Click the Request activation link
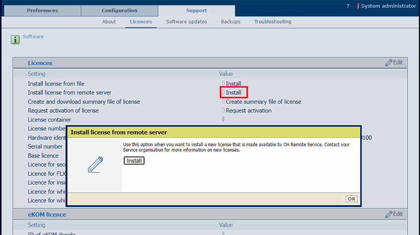420x235 pixels. pos(248,111)
